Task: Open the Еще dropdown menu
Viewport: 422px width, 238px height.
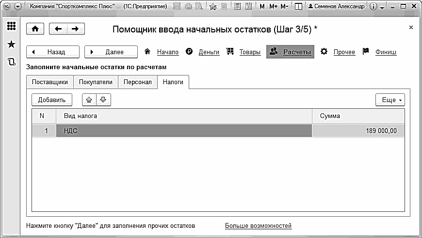Action: pyautogui.click(x=390, y=100)
